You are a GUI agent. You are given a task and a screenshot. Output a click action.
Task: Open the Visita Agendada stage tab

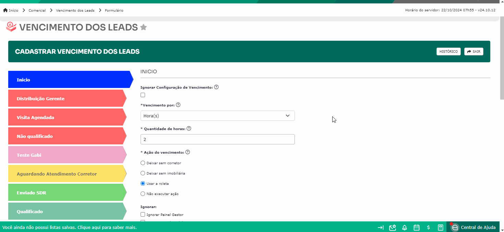(x=68, y=117)
